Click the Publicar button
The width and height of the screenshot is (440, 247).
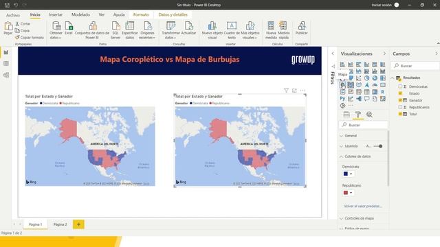click(x=302, y=28)
